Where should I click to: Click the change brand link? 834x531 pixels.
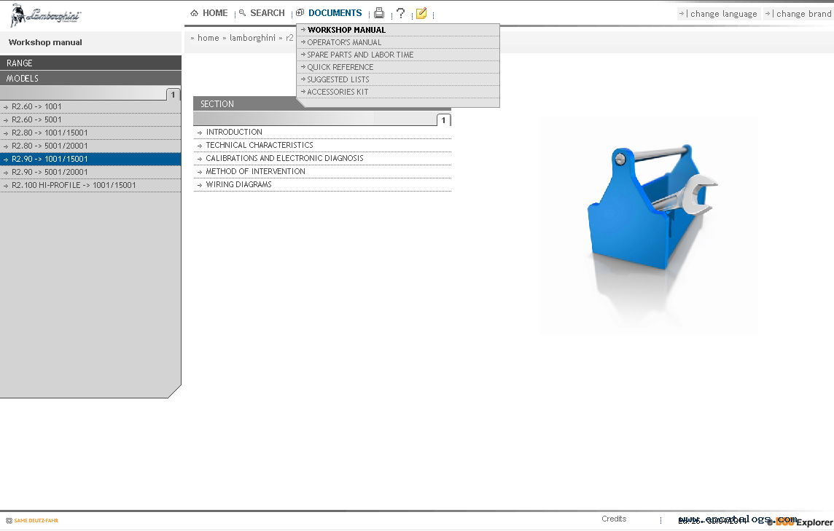click(799, 14)
